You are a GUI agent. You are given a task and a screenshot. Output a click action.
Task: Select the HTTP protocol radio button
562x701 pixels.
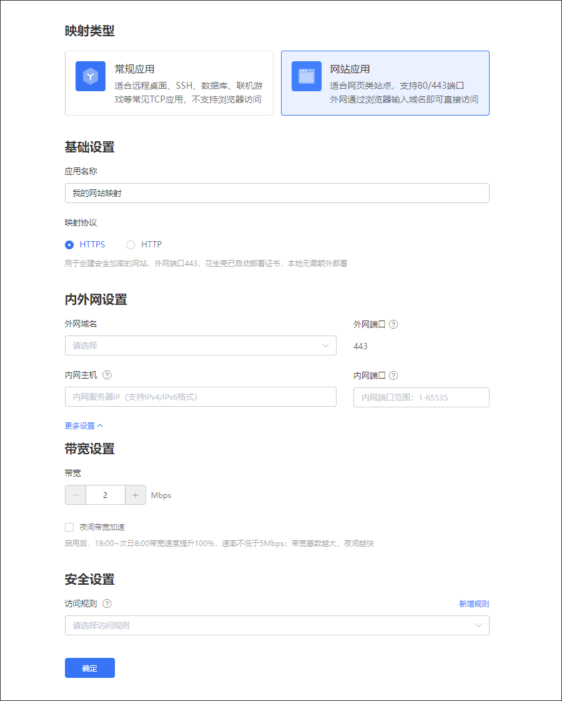(131, 244)
